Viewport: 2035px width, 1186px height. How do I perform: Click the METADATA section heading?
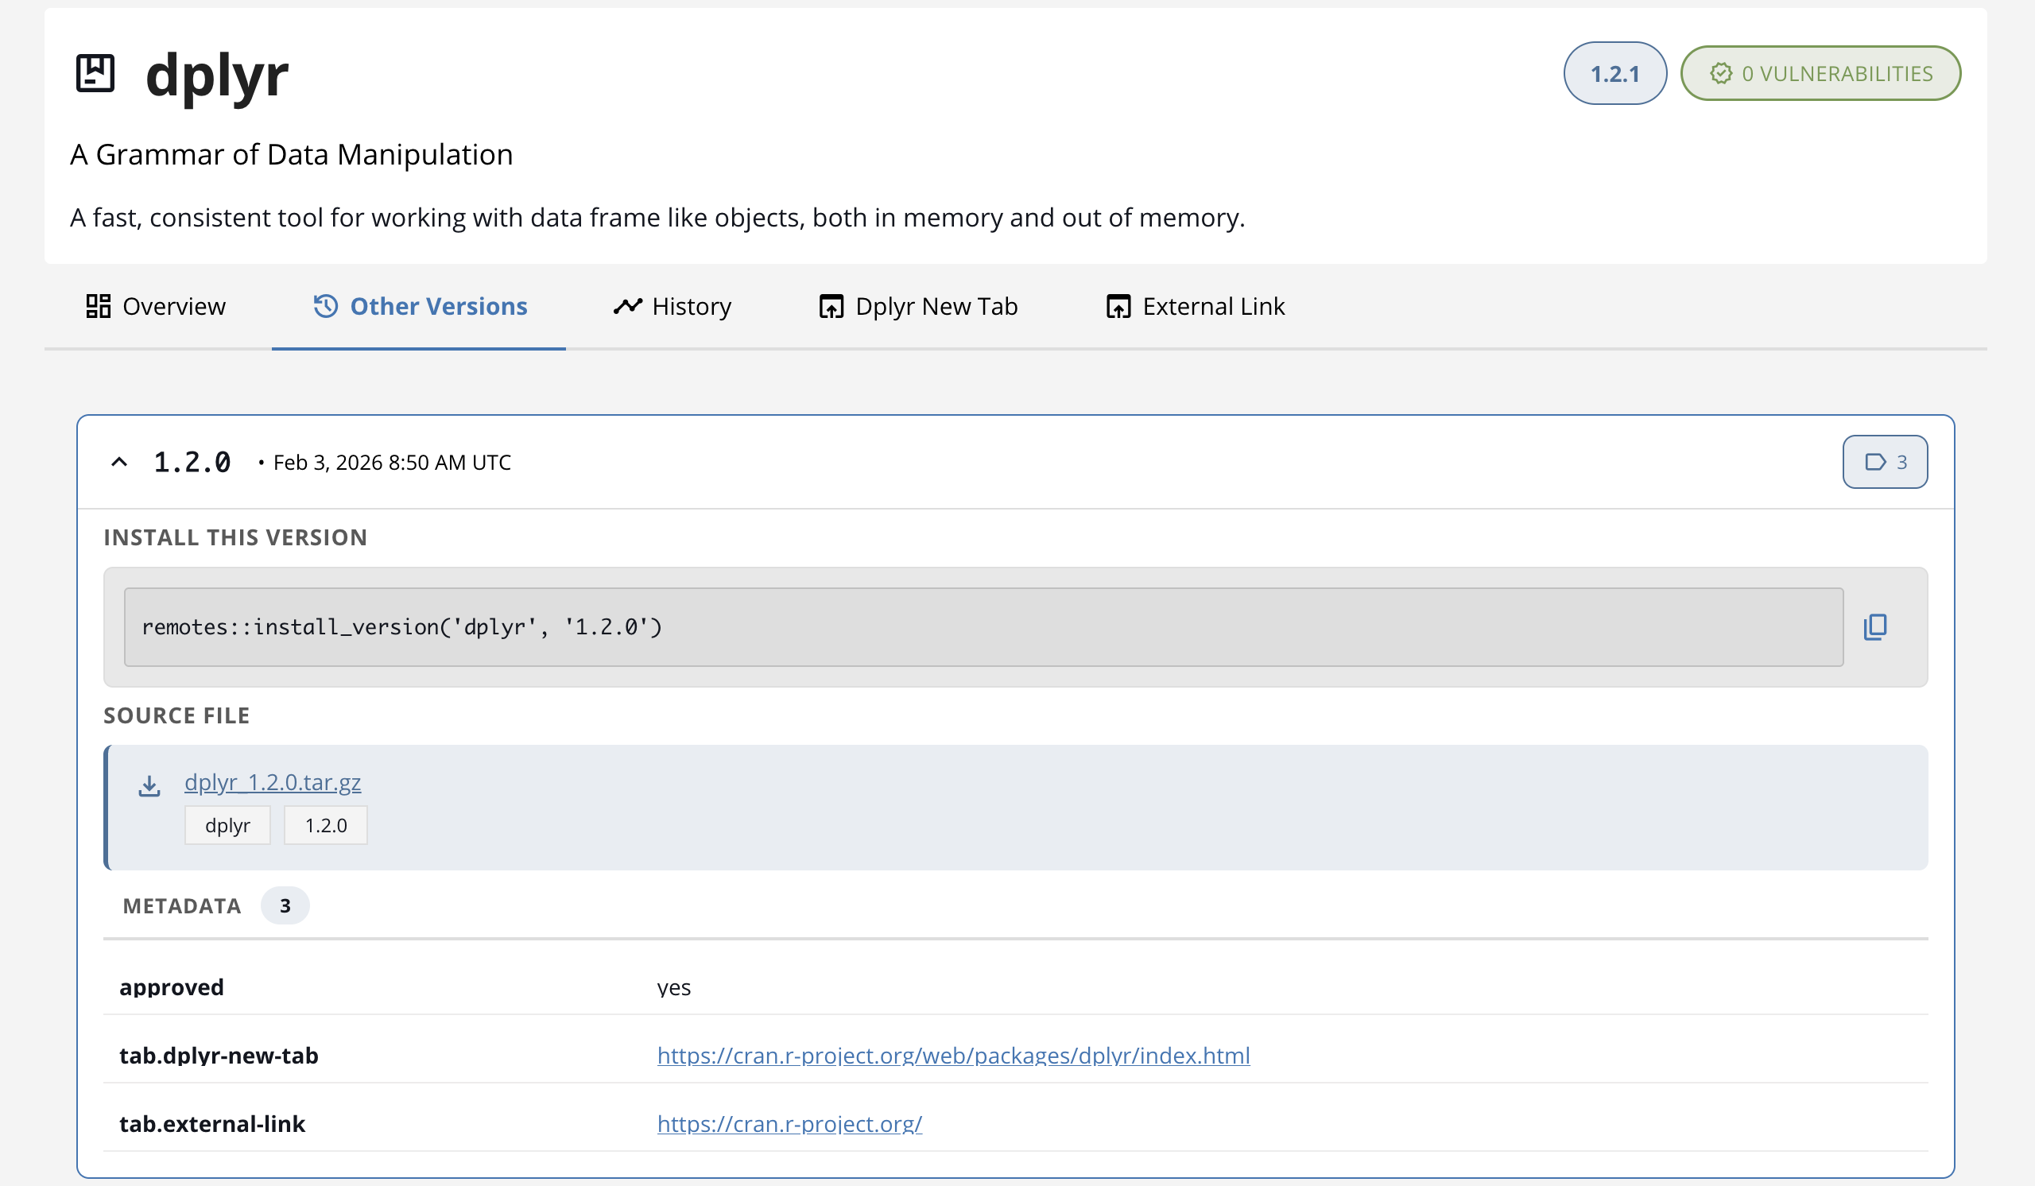(x=183, y=906)
